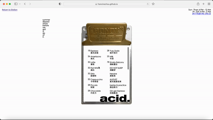The width and height of the screenshot is (213, 120).
Task: Click the address bar showing francinezhou.github.io
Action: [106, 4]
